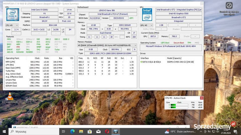Screen dimensions: 241x135
Task: Click the Wyszukaj search box
Action: tap(34, 131)
